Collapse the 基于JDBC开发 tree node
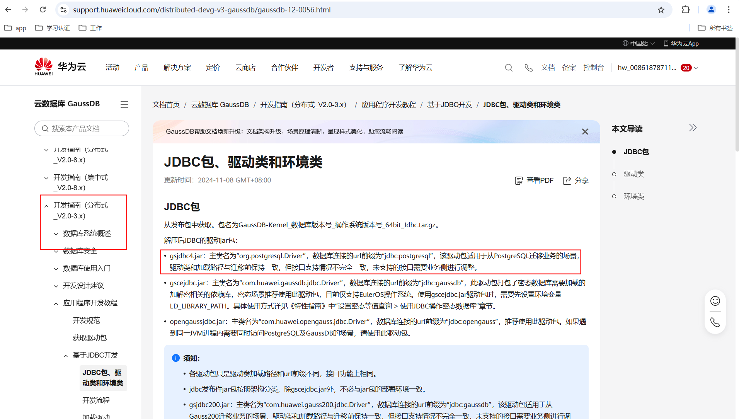The image size is (739, 419). tap(66, 356)
